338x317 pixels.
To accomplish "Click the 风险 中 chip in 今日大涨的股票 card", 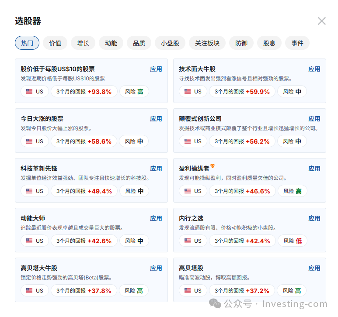I will [134, 141].
